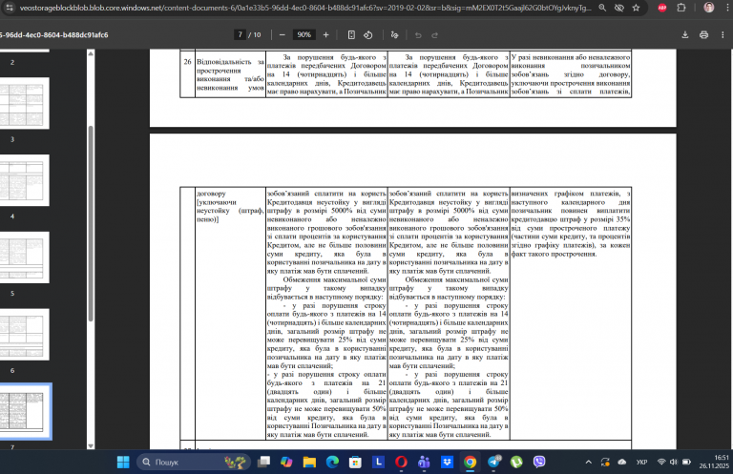Click 'договору' text in first column
This screenshot has width=733, height=474.
[211, 194]
